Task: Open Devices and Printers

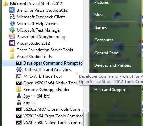Action: tap(113, 65)
